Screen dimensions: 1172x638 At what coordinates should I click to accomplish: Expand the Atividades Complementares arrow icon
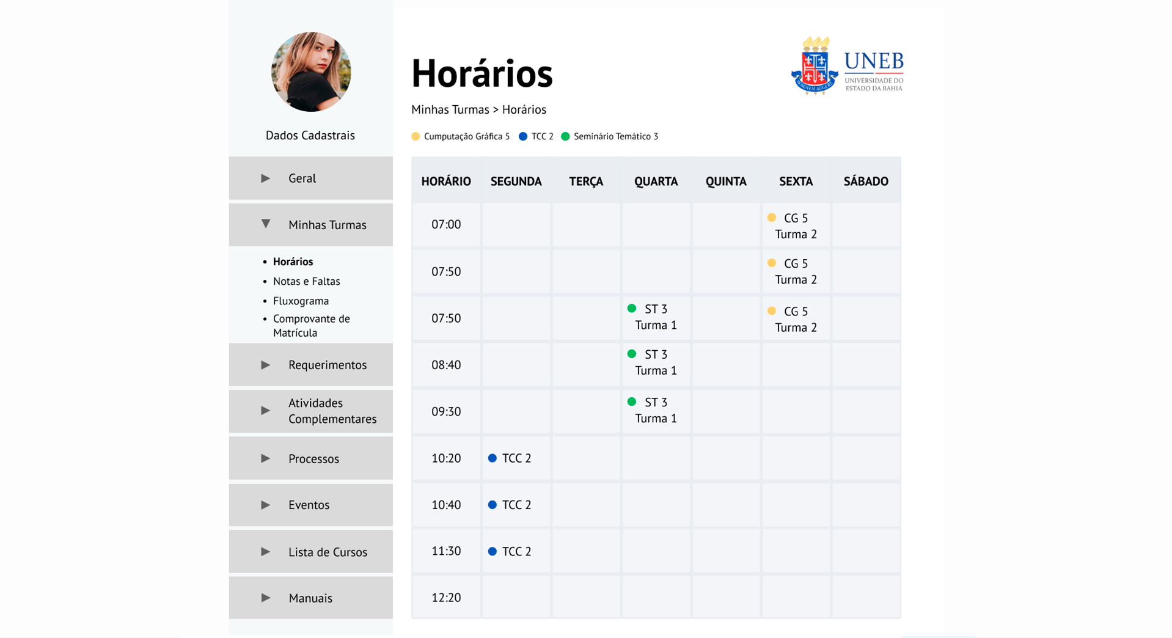pyautogui.click(x=265, y=411)
